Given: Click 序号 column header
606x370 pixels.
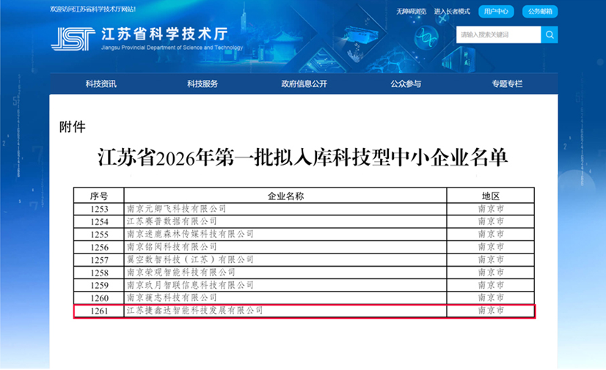Looking at the screenshot, I should 99,196.
